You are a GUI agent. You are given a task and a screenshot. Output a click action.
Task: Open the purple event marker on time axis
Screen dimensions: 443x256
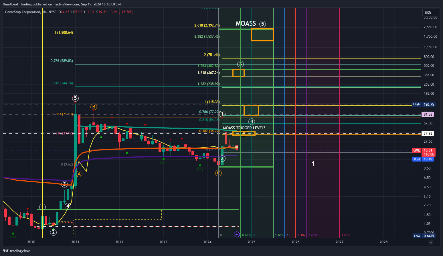pyautogui.click(x=237, y=235)
